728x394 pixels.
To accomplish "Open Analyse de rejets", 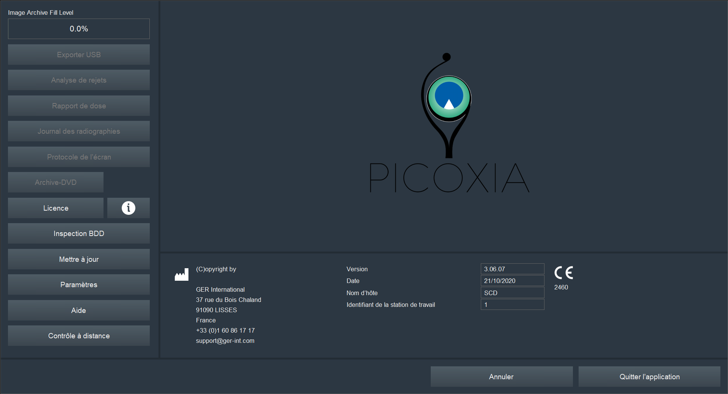I will click(79, 80).
